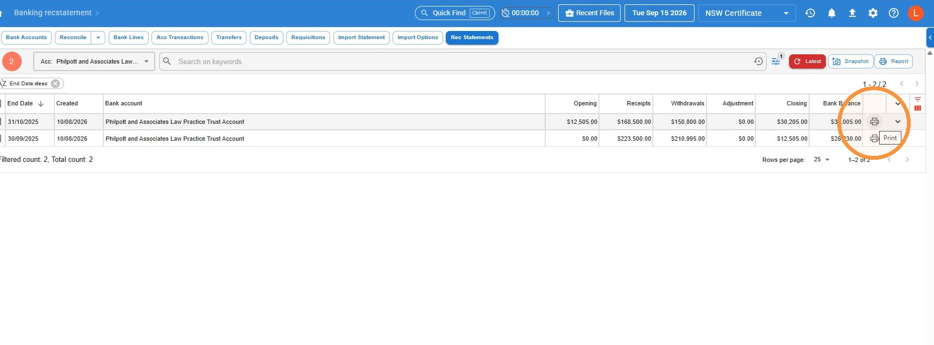Open the Bank Lines tab
934x345 pixels.
[x=129, y=37]
